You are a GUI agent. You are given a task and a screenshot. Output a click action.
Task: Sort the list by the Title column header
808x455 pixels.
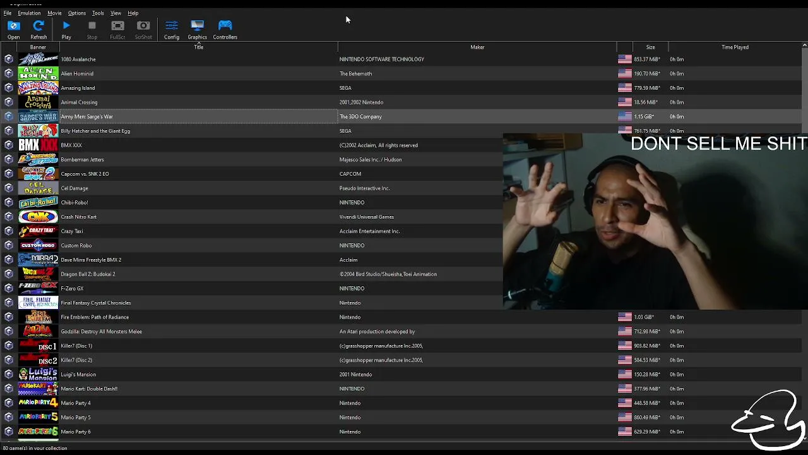[198, 47]
